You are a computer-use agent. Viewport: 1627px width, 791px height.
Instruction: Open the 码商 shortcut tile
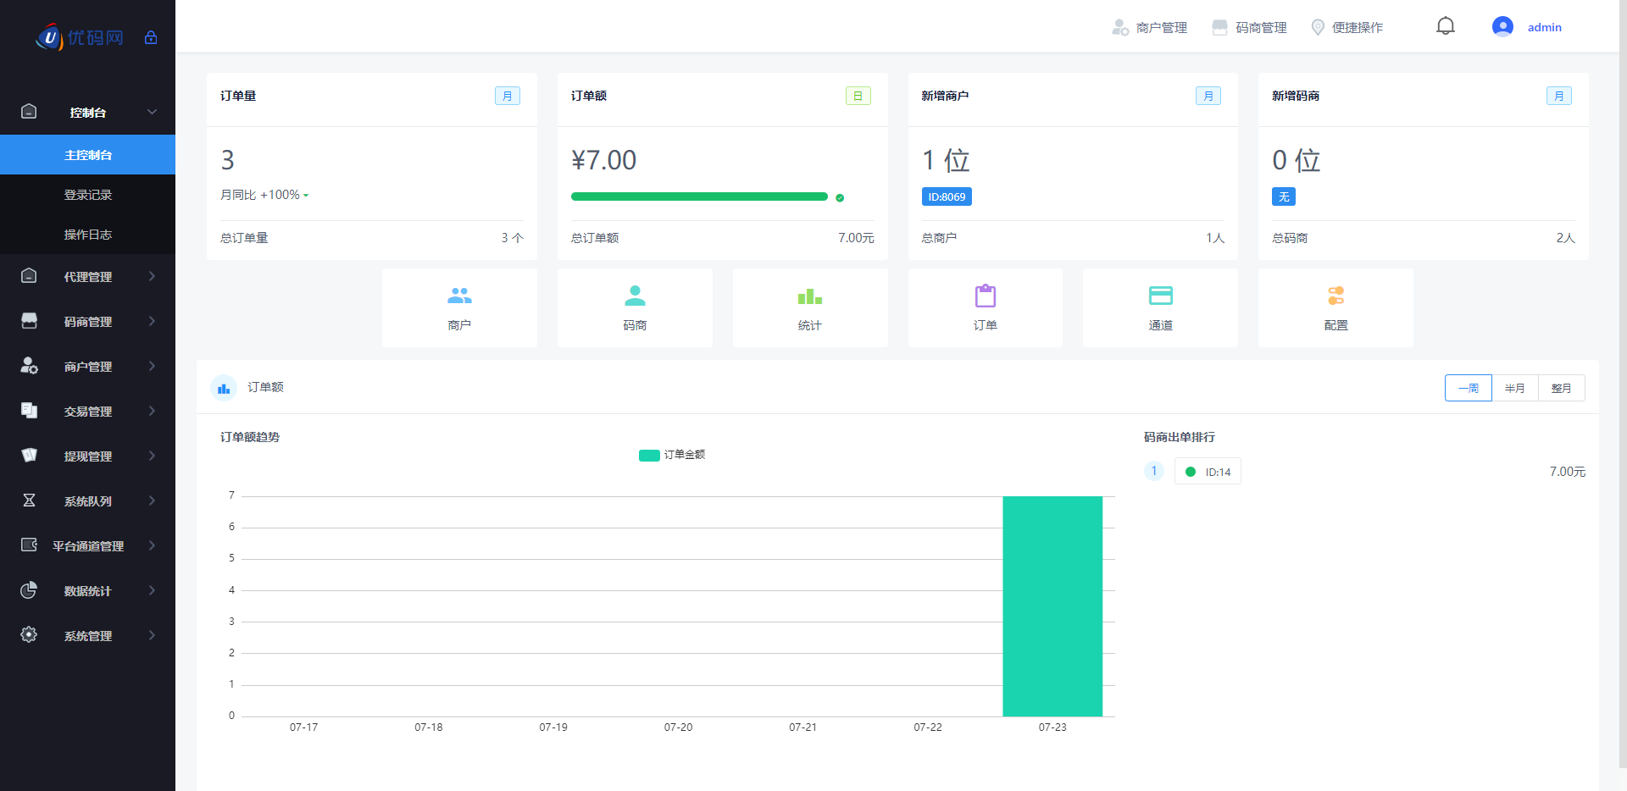(635, 307)
